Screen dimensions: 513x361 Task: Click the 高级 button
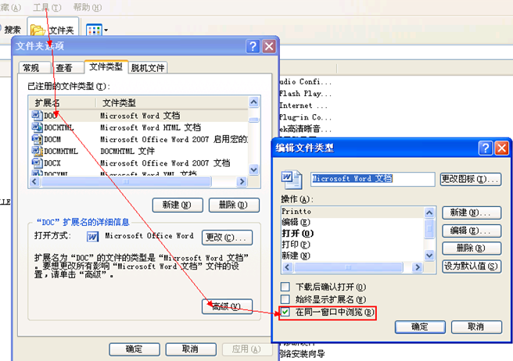coord(227,305)
